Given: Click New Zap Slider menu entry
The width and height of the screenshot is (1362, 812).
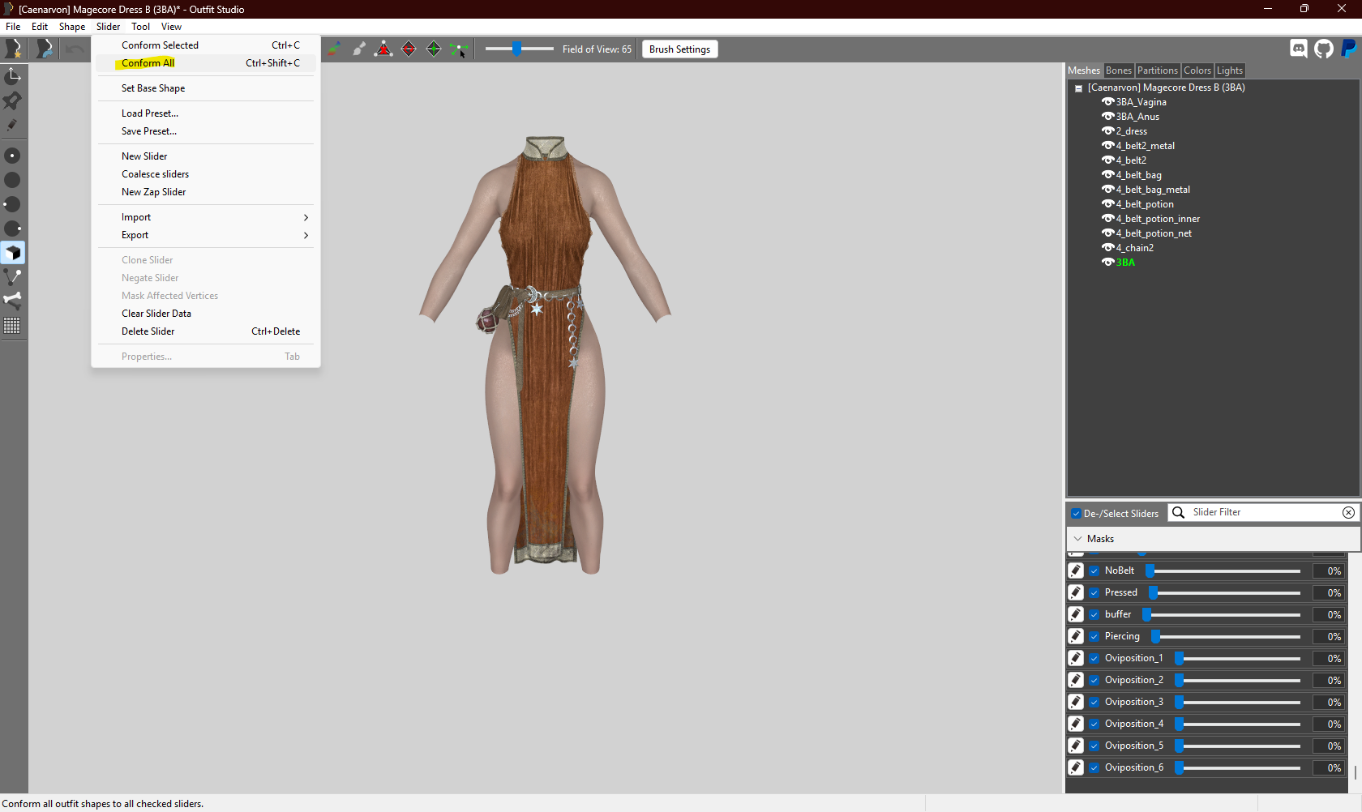Looking at the screenshot, I should (x=206, y=192).
